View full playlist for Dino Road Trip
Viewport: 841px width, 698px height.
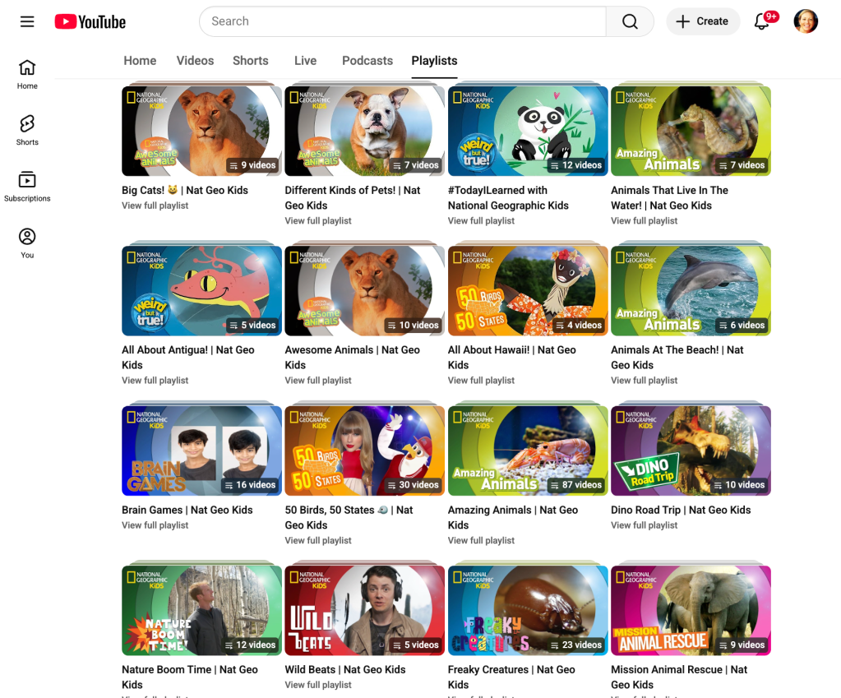645,525
